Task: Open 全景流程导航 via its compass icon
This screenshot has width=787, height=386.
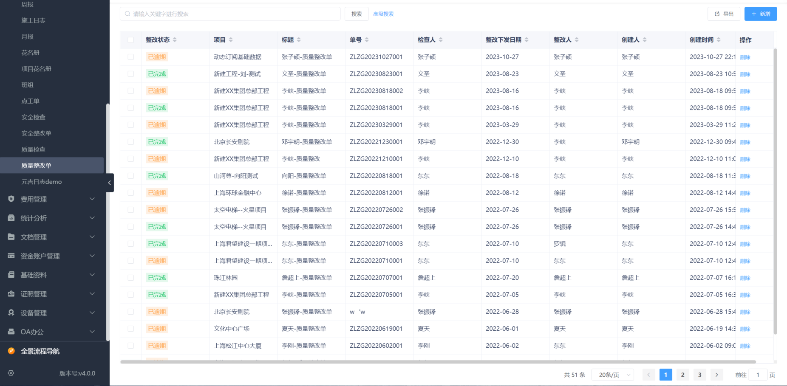Action: coord(11,351)
